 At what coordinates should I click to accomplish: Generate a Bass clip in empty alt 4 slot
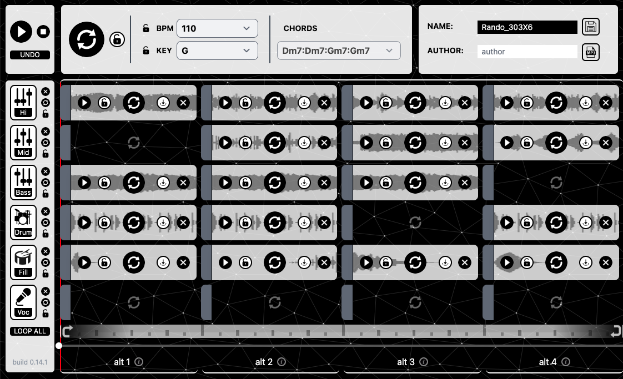pyautogui.click(x=556, y=183)
